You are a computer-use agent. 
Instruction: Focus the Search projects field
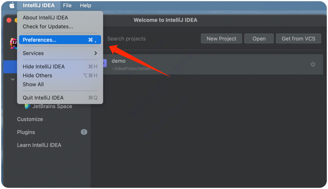pyautogui.click(x=149, y=38)
